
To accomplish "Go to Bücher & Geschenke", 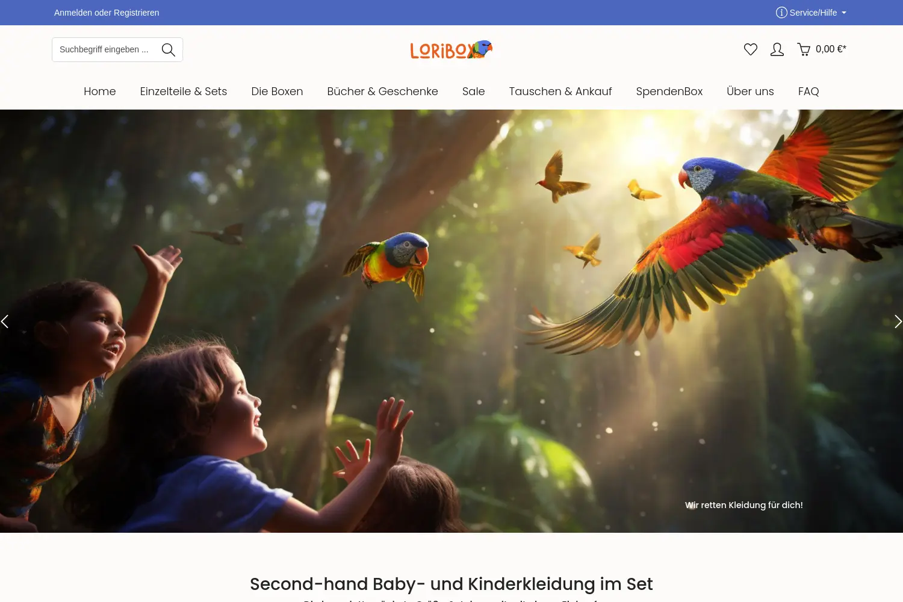I will [x=383, y=92].
